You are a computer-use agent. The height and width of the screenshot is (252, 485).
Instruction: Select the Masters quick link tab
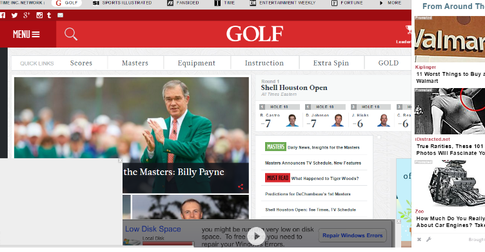click(135, 63)
